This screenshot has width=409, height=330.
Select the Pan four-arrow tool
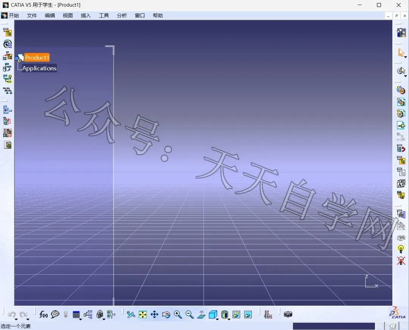tap(155, 314)
